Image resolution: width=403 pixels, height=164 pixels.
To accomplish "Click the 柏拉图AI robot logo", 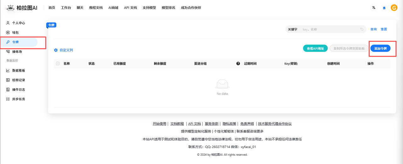I will [10, 8].
